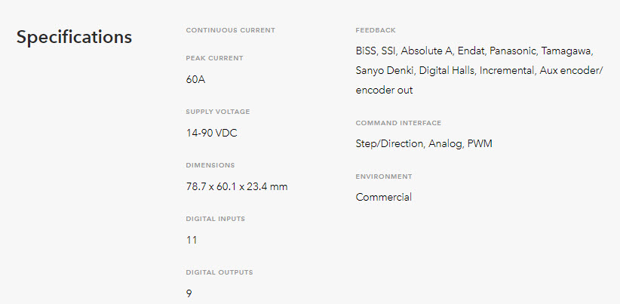Select the digital inputs value 11
The height and width of the screenshot is (304, 620).
click(192, 240)
